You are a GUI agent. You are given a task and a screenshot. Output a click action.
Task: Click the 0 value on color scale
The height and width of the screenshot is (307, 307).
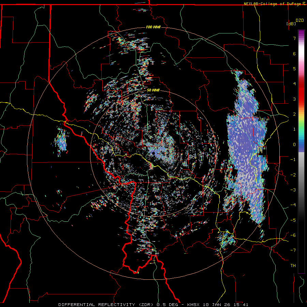pyautogui.click(x=294, y=145)
